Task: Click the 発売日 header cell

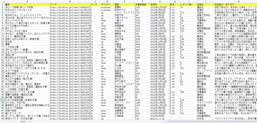Action: 160,4
